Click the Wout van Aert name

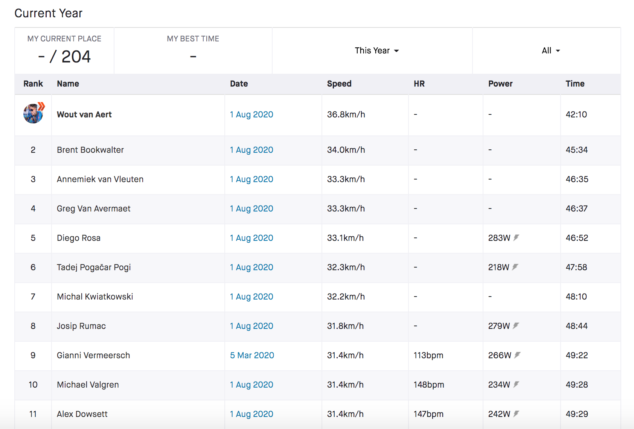(84, 114)
